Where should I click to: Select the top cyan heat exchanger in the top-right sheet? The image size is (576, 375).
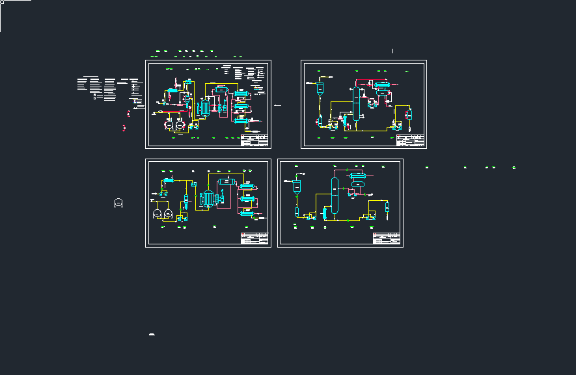(x=381, y=84)
